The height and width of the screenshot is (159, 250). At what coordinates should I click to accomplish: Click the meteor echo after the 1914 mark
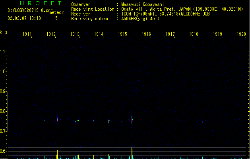[109, 121]
